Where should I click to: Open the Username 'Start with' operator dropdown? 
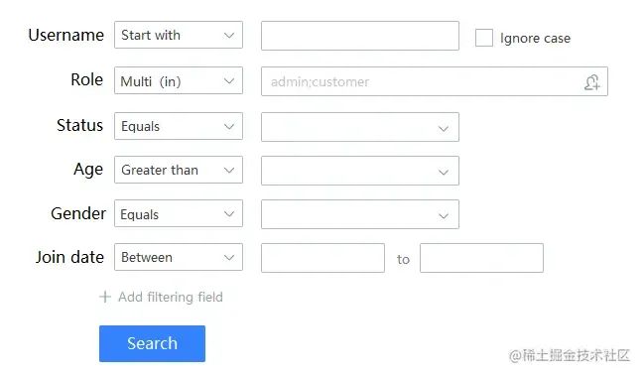click(179, 35)
